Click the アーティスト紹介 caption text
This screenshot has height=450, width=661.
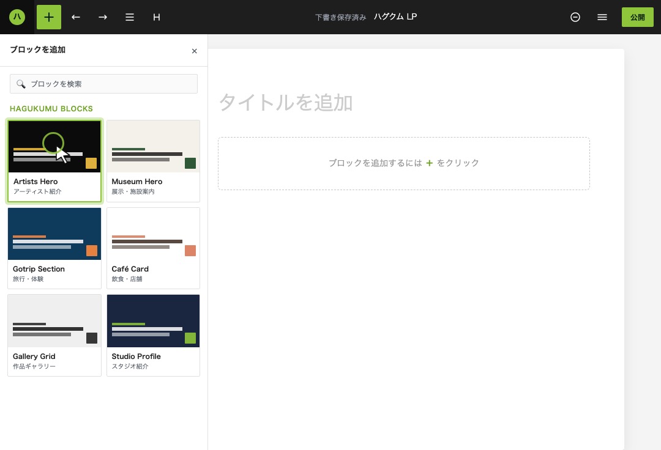coord(37,191)
